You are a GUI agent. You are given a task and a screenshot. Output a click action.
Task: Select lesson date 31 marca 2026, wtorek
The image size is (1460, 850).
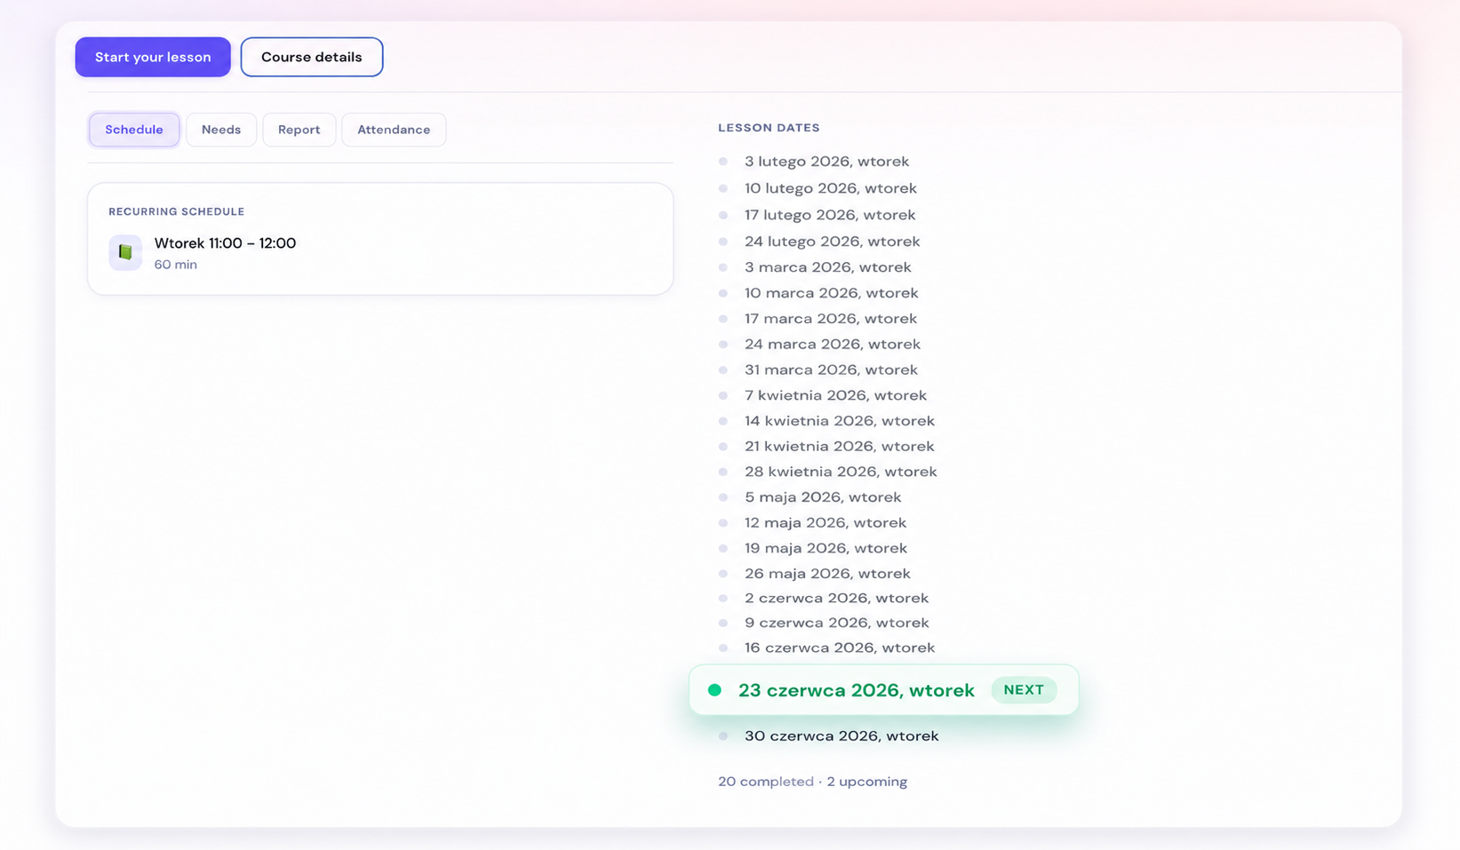point(832,370)
